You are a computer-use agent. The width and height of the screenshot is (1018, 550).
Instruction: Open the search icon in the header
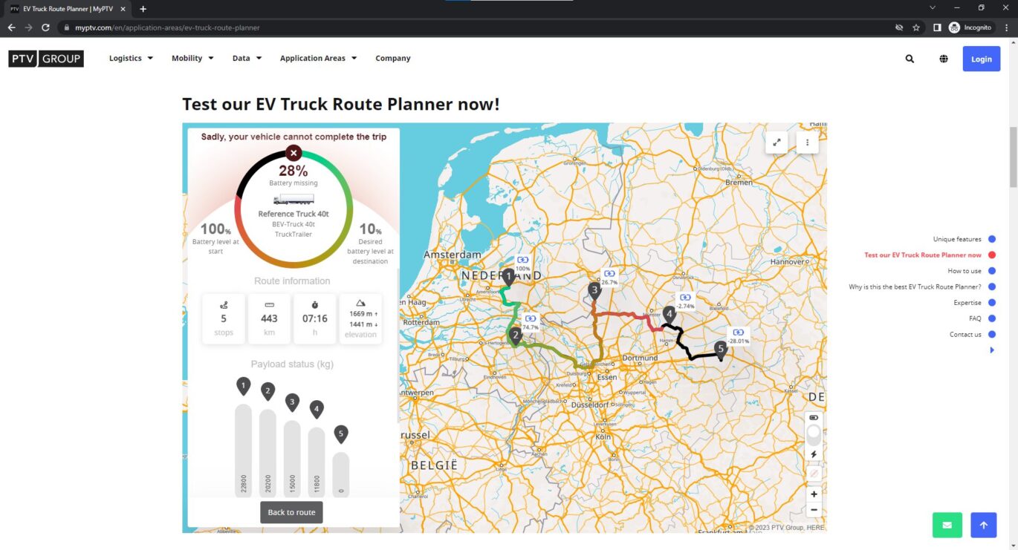[910, 58]
